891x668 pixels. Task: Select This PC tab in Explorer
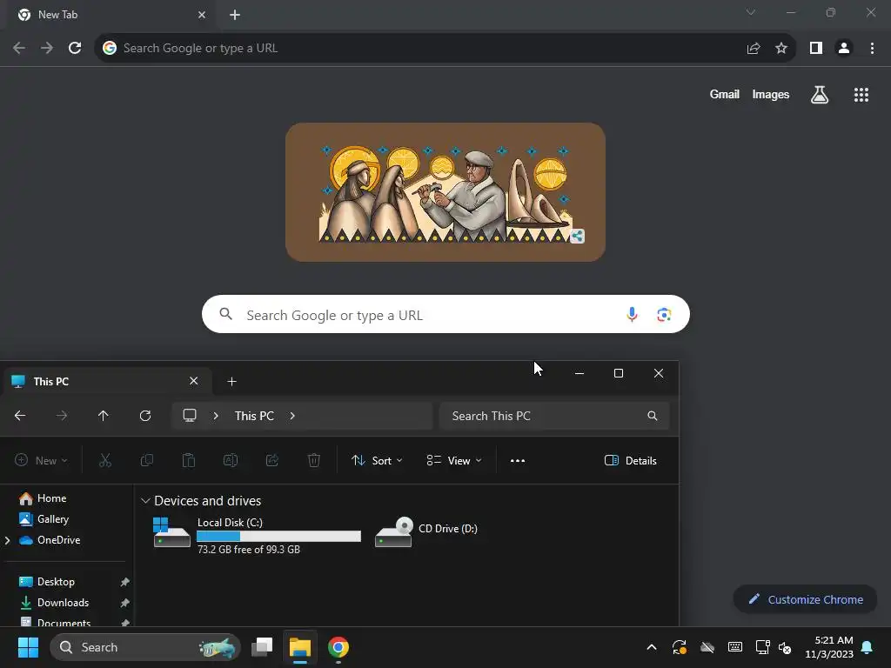(x=106, y=381)
